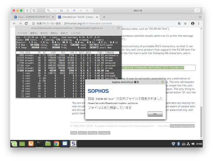Open Chrome three-dot menu
The width and height of the screenshot is (213, 161).
pyautogui.click(x=199, y=23)
